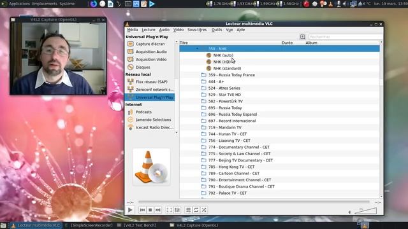Open the Vue menu
This screenshot has height=229, width=408.
pos(229,30)
